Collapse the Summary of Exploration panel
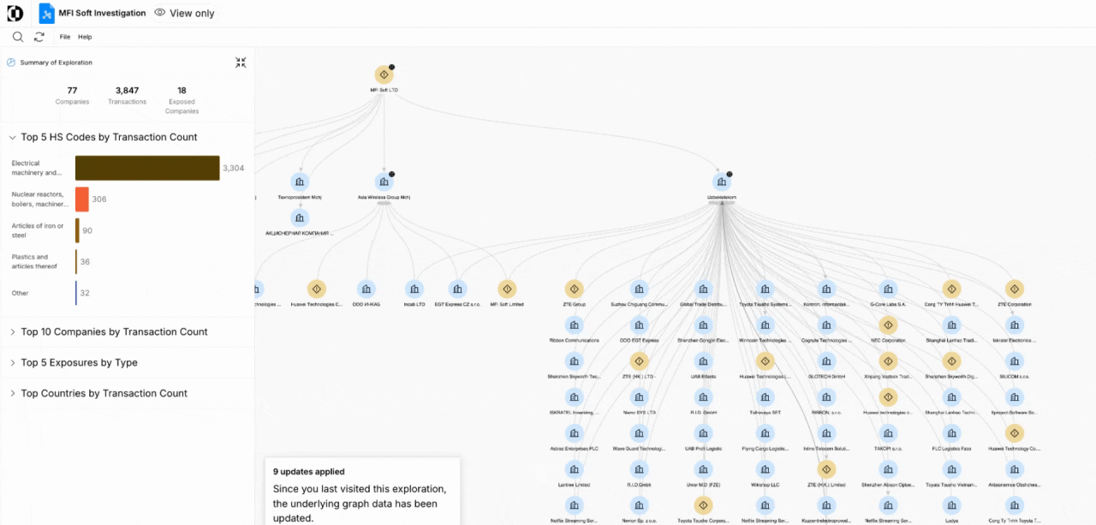The width and height of the screenshot is (1096, 525). pos(241,63)
